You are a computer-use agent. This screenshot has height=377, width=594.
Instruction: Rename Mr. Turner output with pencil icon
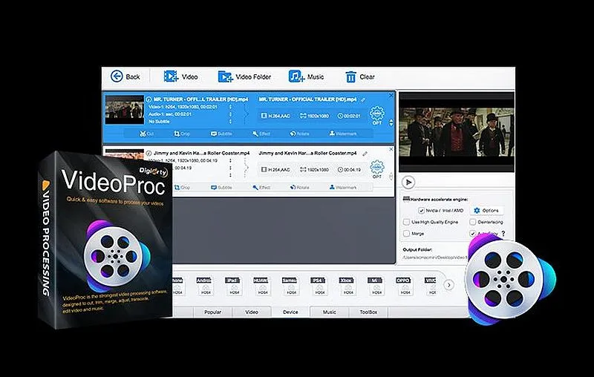pyautogui.click(x=363, y=99)
